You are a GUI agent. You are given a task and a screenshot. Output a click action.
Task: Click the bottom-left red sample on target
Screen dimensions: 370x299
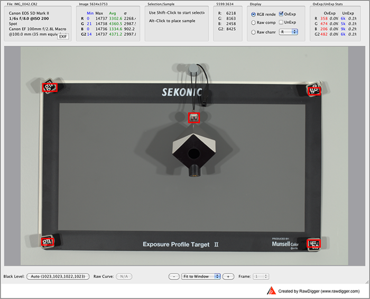pos(48,242)
